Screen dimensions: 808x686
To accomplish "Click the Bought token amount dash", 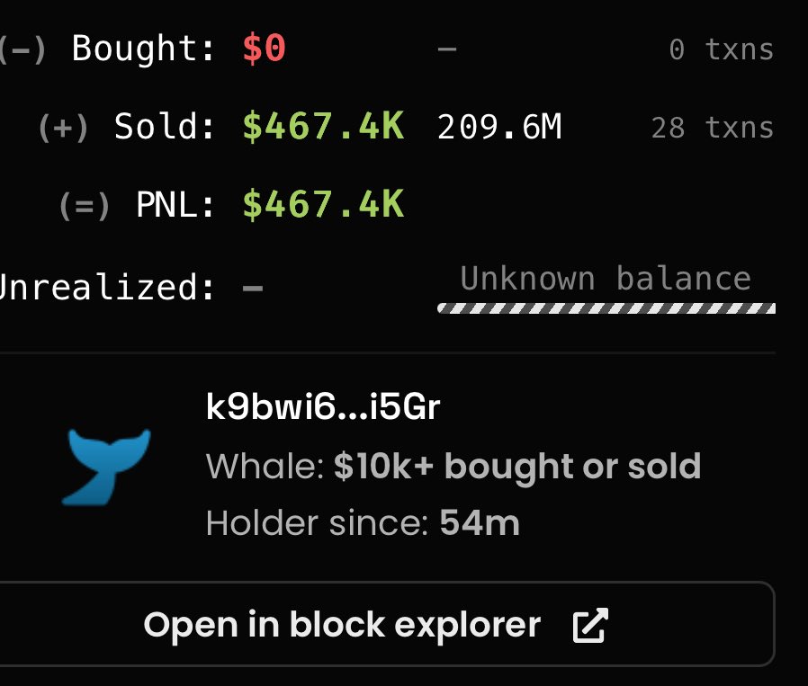I will 447,49.
